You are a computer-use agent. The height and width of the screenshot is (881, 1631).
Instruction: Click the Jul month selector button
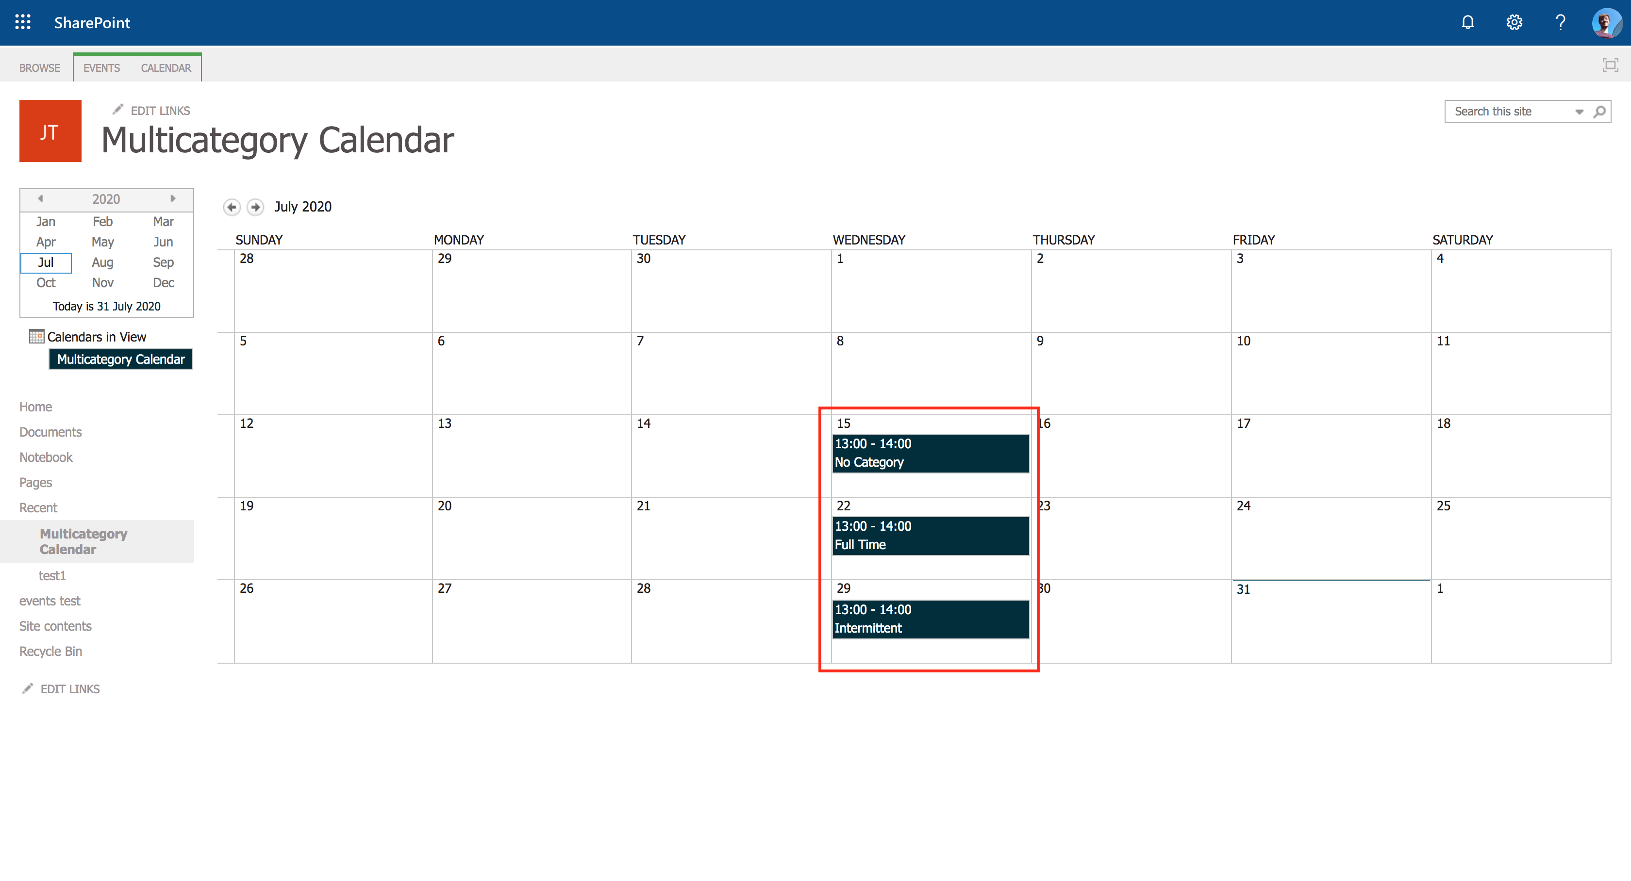click(x=46, y=262)
